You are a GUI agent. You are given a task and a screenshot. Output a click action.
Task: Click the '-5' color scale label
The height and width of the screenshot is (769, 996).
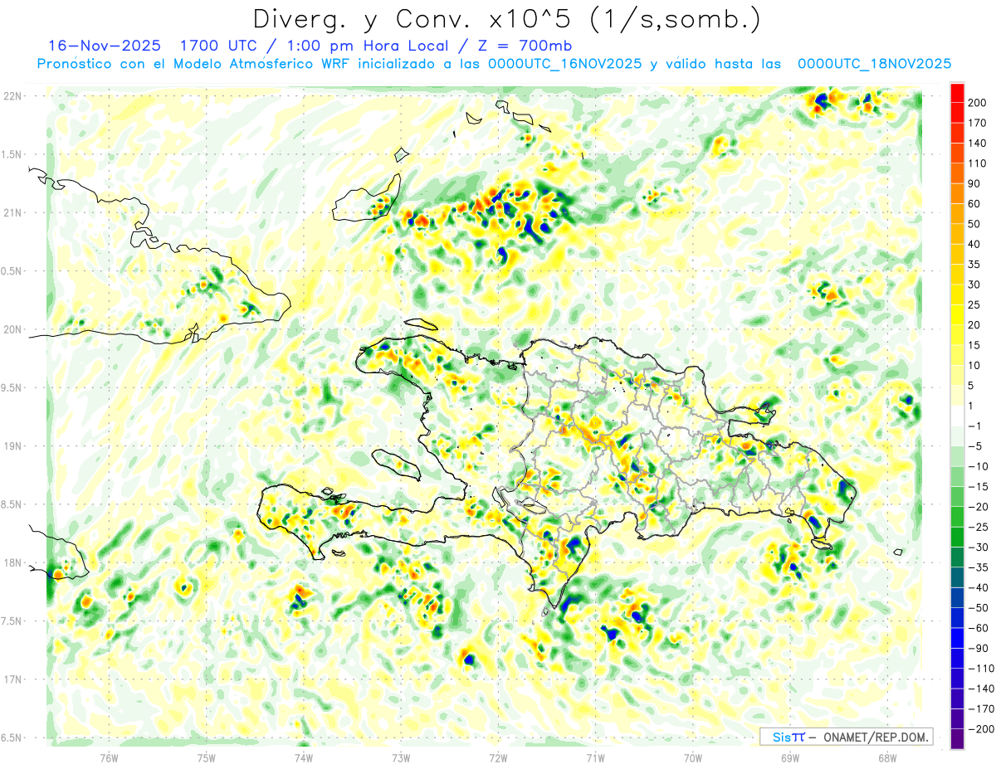tap(975, 445)
